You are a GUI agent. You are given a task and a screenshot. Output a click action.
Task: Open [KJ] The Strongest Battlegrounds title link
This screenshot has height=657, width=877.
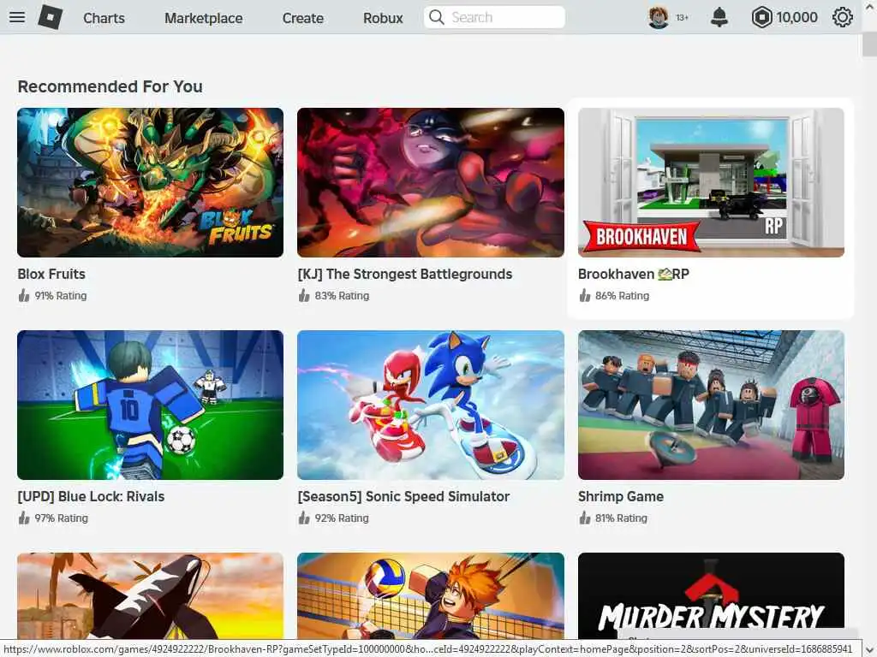click(405, 274)
